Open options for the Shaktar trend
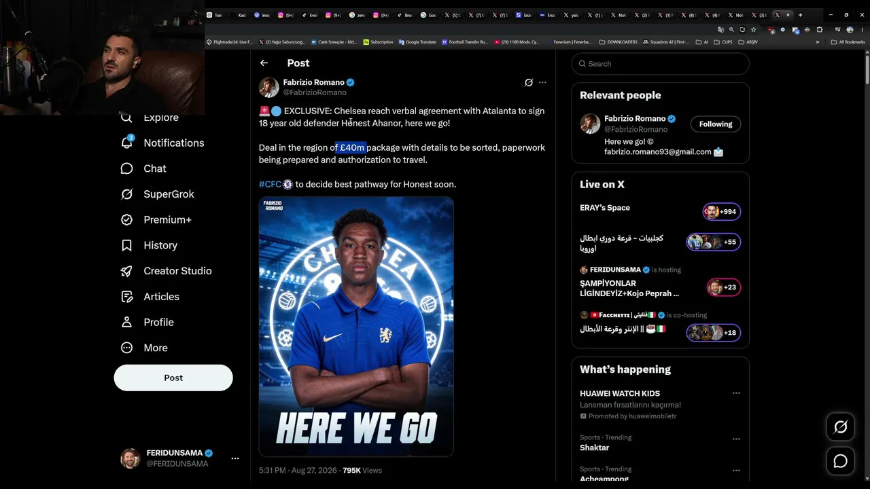This screenshot has width=870, height=489. 736,439
